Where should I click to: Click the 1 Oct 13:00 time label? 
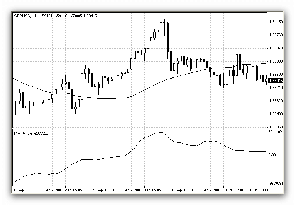[x=259, y=190]
